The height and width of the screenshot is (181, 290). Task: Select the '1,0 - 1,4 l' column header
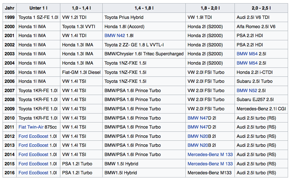click(x=81, y=8)
